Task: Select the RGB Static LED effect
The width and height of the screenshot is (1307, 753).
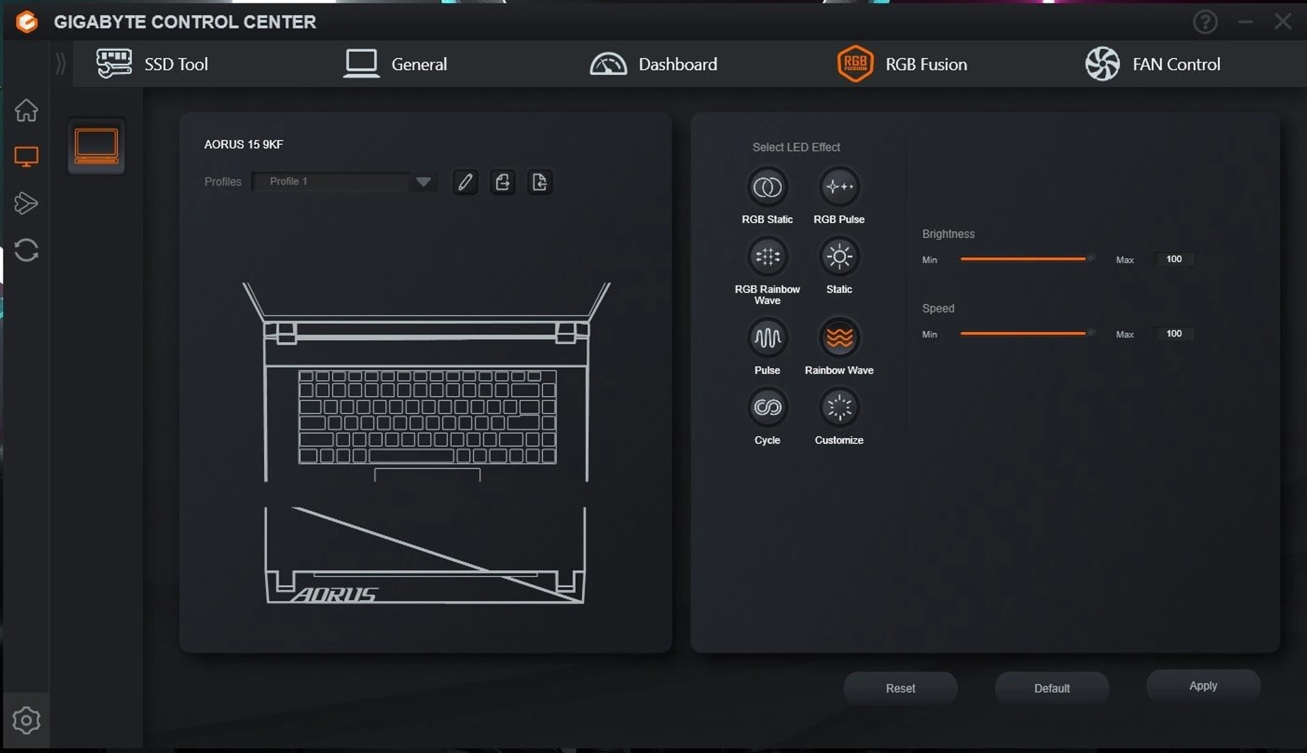Action: click(767, 187)
